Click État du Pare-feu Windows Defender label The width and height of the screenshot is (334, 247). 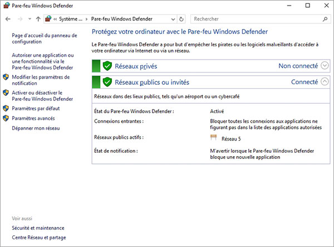tap(134, 111)
